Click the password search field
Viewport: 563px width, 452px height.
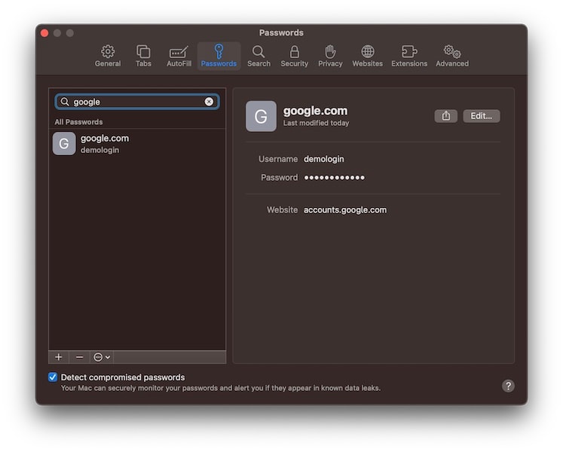pos(137,102)
